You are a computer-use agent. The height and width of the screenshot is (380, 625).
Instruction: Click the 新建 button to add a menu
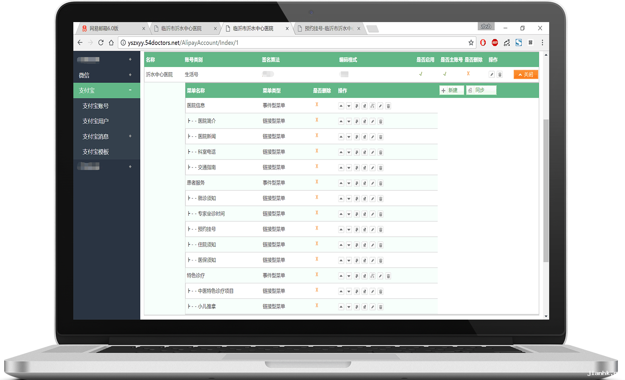tap(452, 90)
